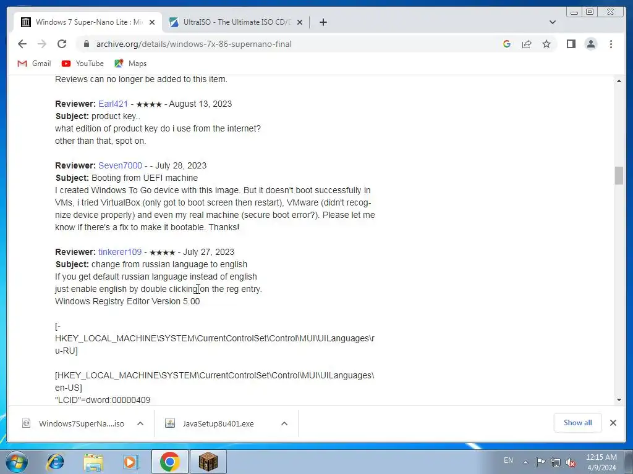Click the page scroll down arrow
Screen dimensions: 633x474
click(619, 400)
